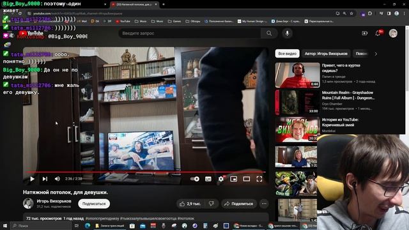Open the Mountain Realm - Grayshadow Ruins thumbnail
409x230 pixels.
(x=297, y=102)
